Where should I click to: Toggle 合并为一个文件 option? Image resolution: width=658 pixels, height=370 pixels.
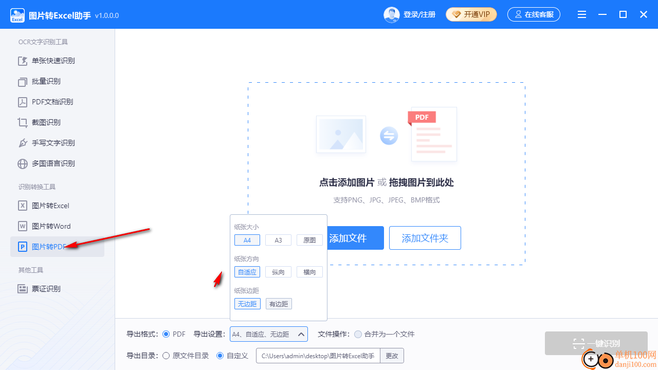point(358,334)
